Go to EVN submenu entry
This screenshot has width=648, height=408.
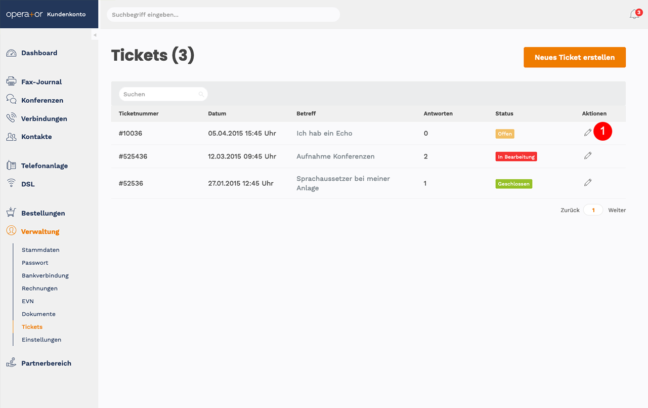28,301
